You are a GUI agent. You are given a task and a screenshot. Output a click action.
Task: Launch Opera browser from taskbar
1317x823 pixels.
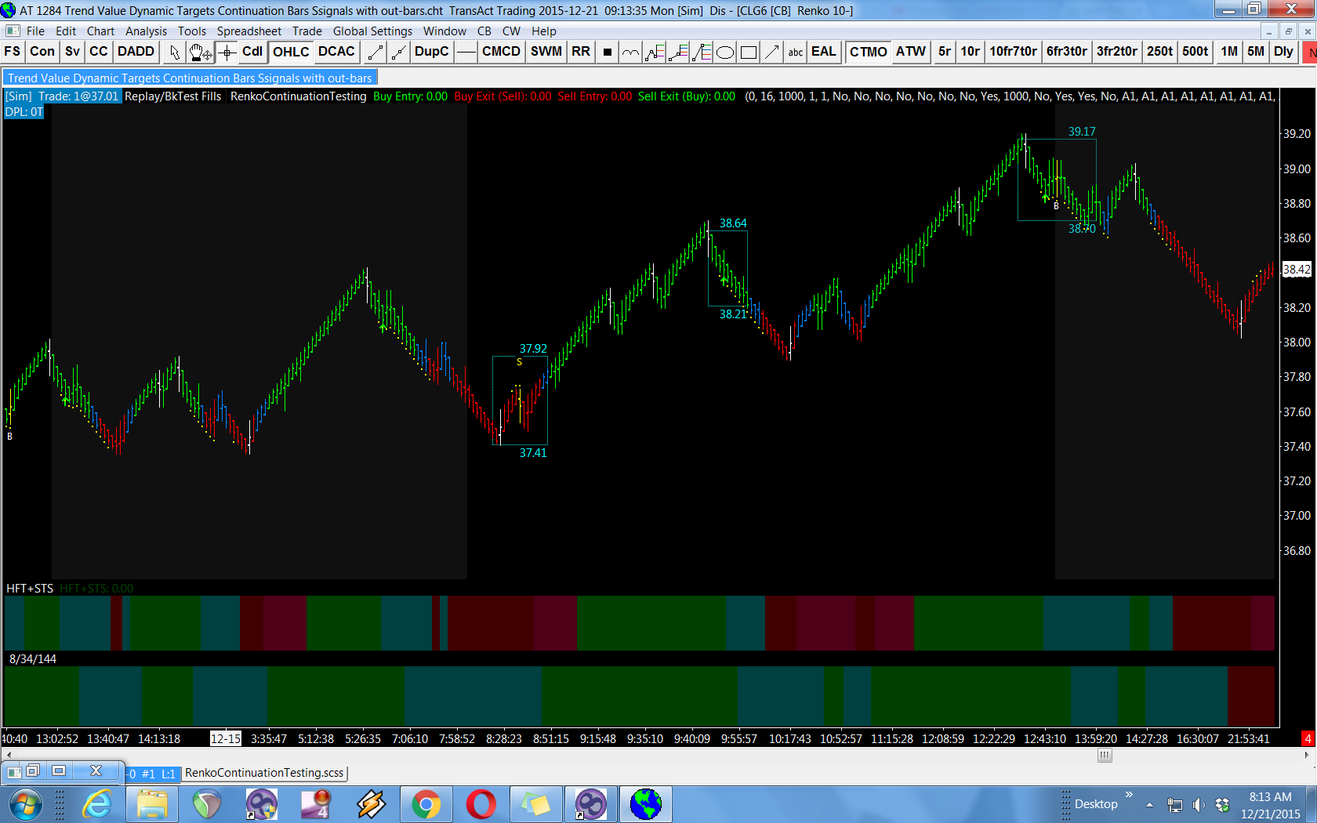481,804
